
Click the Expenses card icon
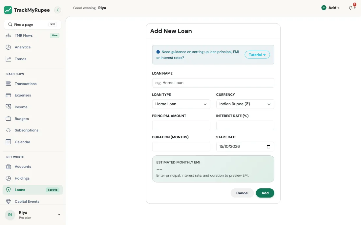[x=8, y=95]
